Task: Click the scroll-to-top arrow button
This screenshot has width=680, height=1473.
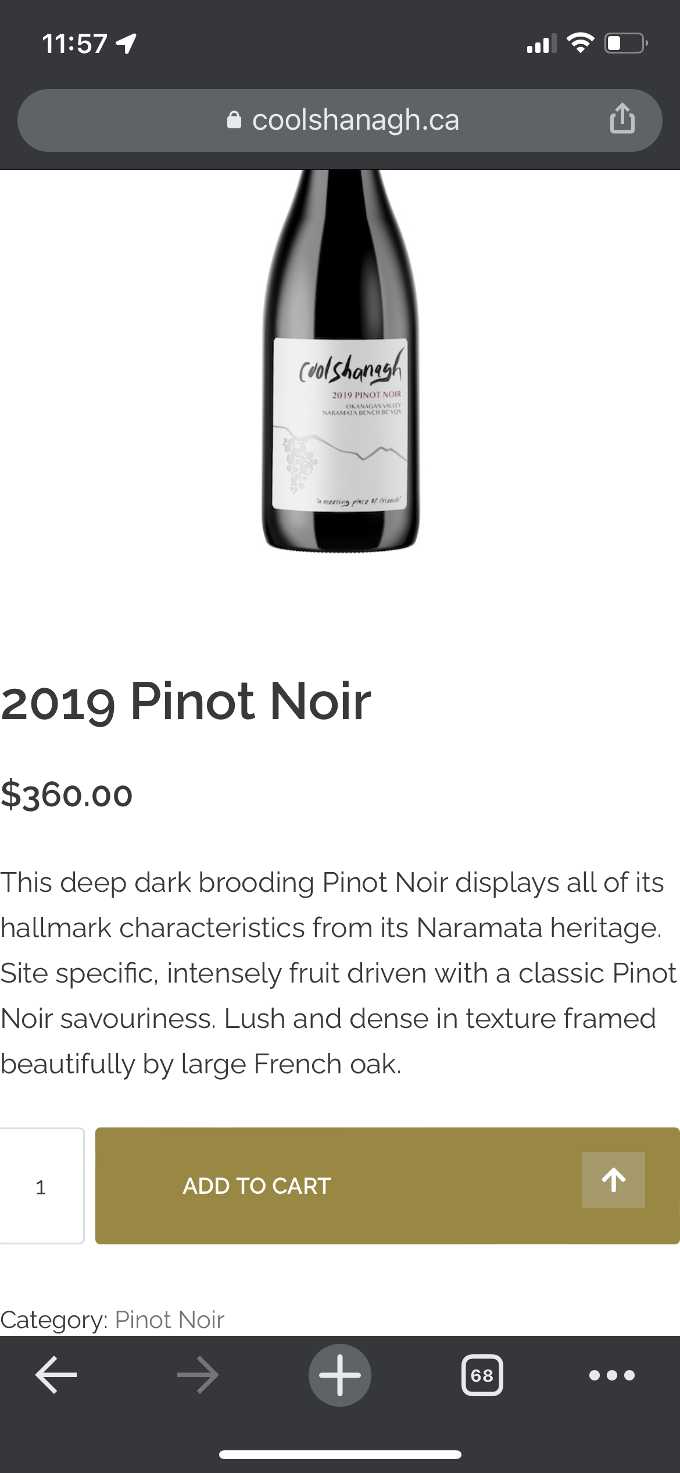Action: coord(613,1180)
